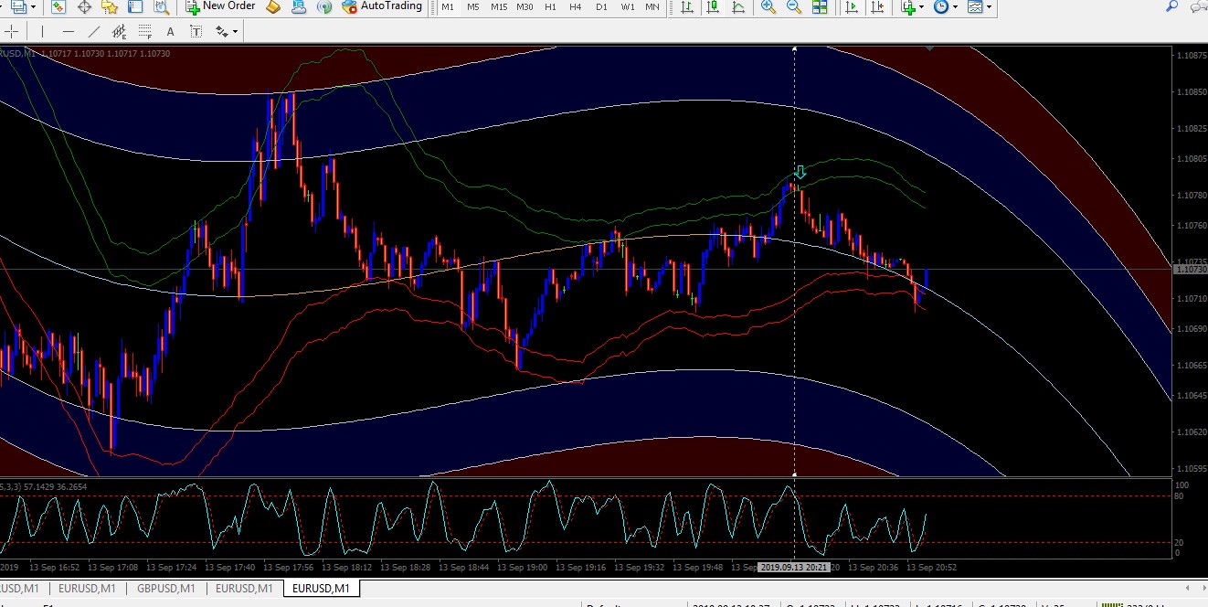The width and height of the screenshot is (1208, 607).
Task: Toggle chart shift from right border
Action: tap(877, 7)
